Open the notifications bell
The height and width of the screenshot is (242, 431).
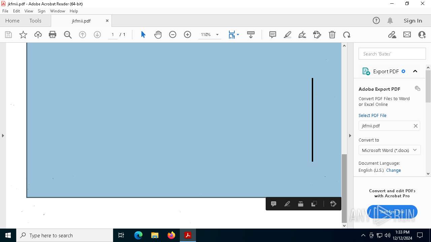tap(390, 21)
